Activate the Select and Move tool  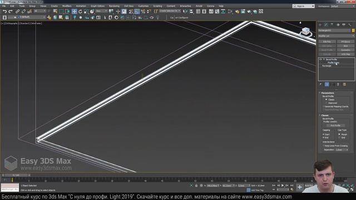(x=74, y=11)
